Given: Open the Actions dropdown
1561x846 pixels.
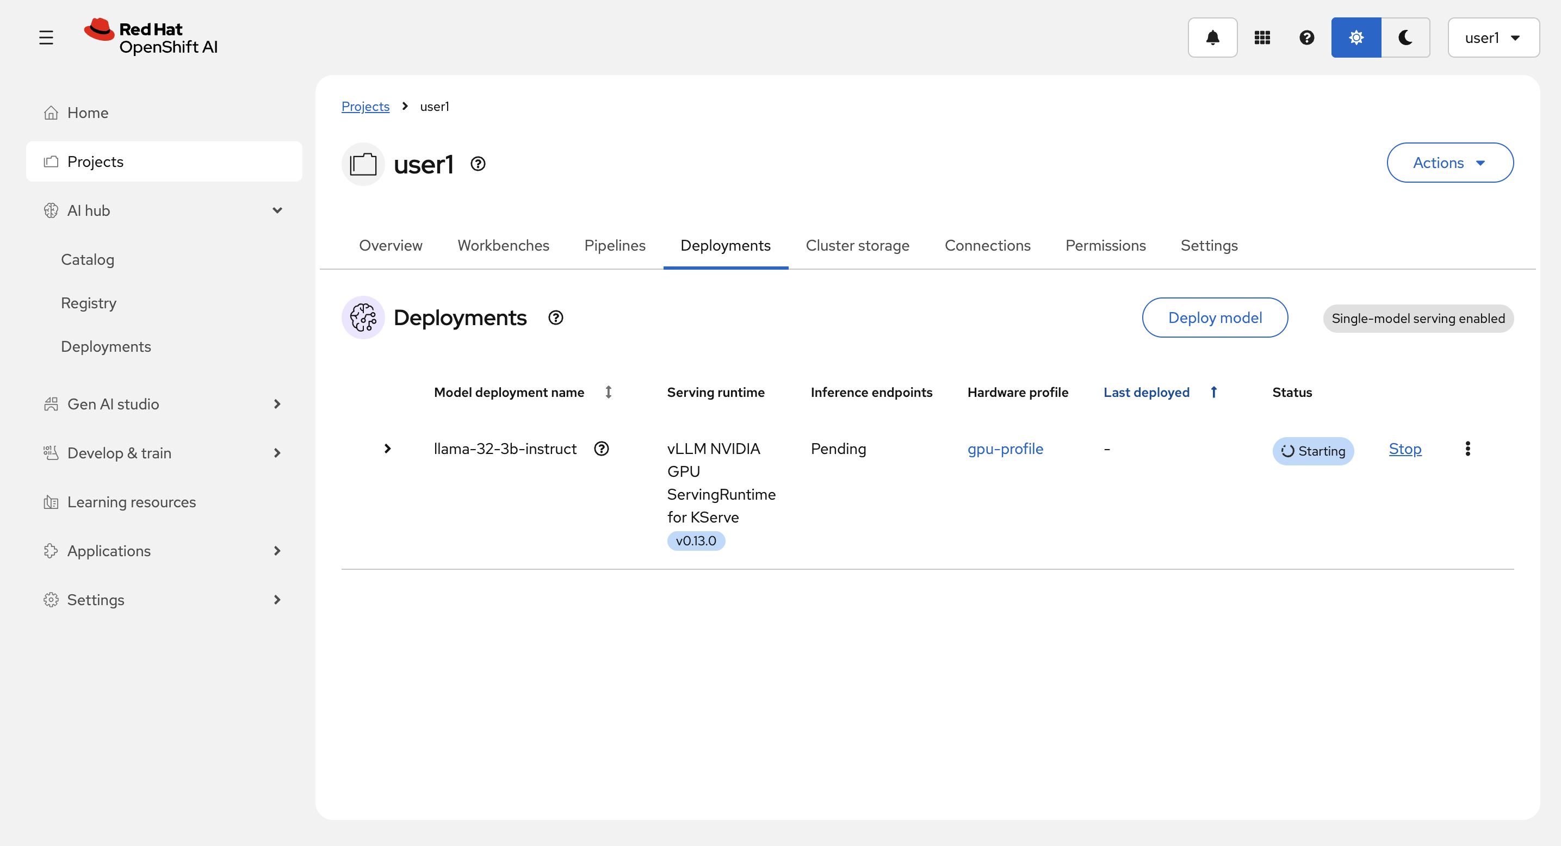Looking at the screenshot, I should [1449, 163].
